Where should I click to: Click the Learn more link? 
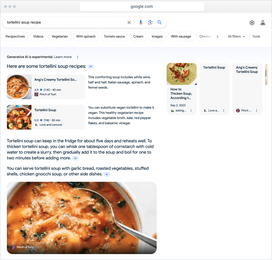[x=63, y=57]
